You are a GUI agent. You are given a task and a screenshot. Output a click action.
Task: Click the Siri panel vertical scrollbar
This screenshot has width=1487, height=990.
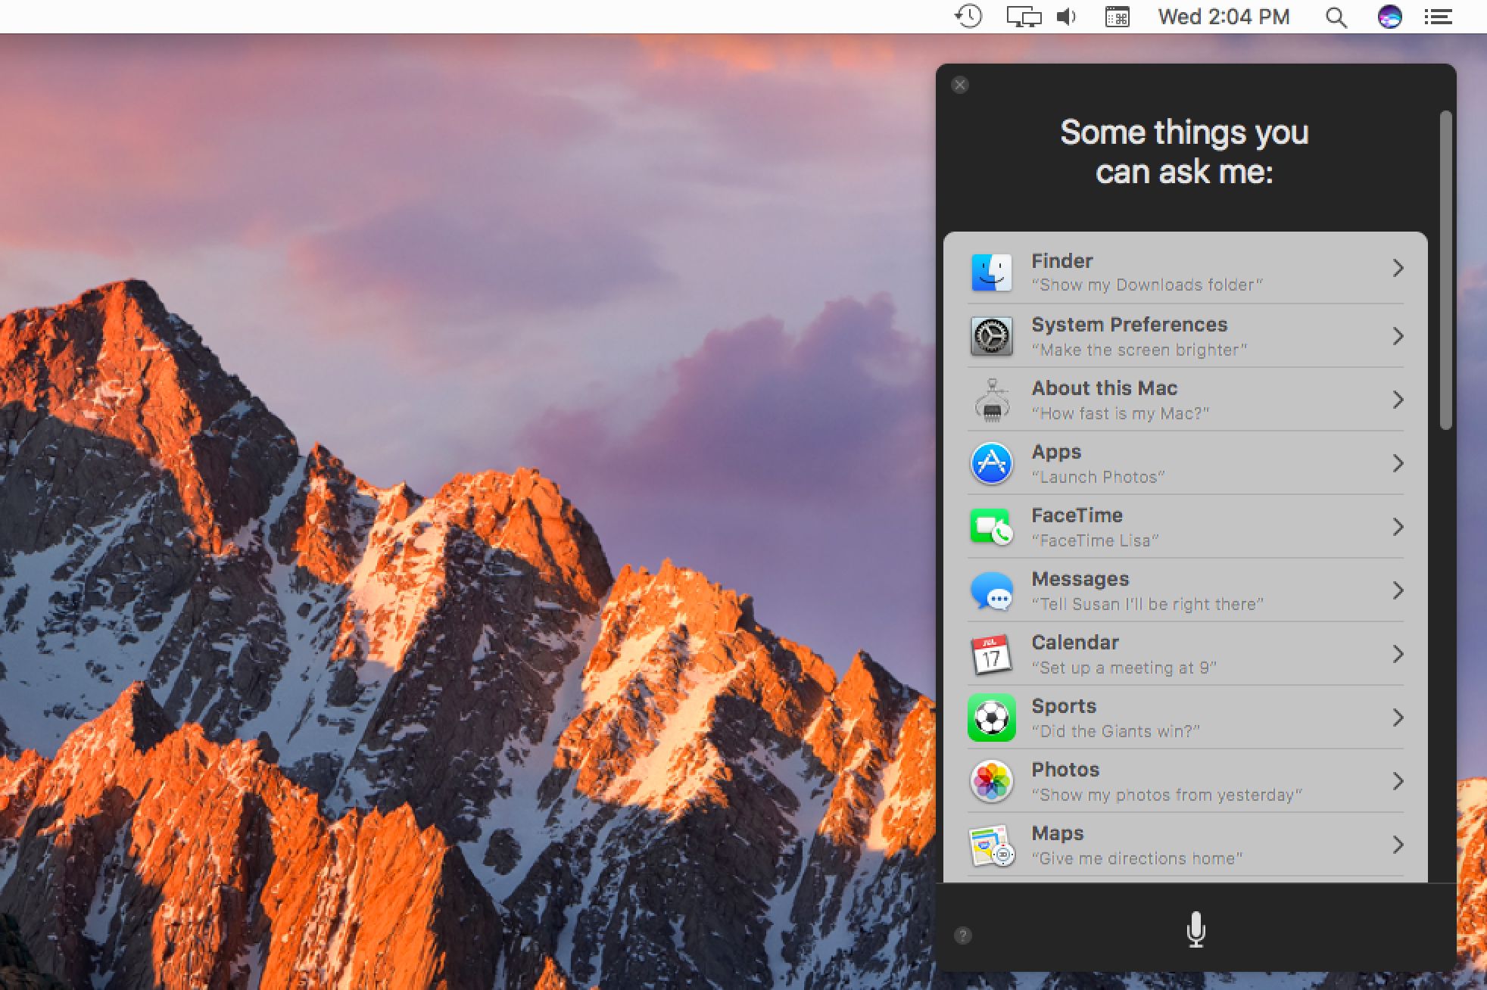click(1445, 270)
